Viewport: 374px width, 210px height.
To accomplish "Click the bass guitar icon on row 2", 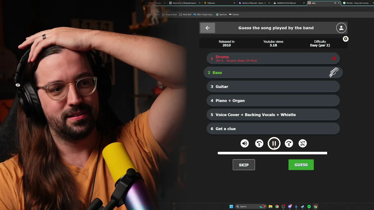I will (x=334, y=72).
